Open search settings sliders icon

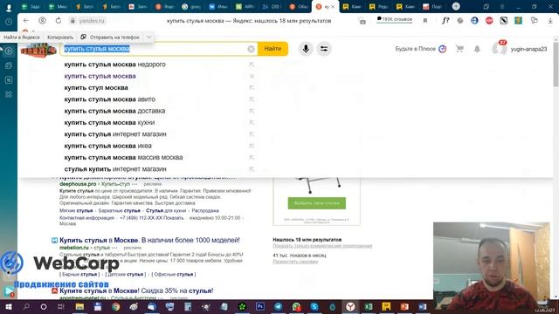324,49
